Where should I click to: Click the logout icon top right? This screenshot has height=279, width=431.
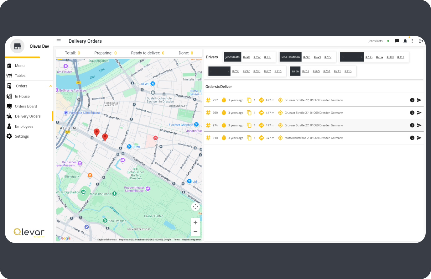421,41
